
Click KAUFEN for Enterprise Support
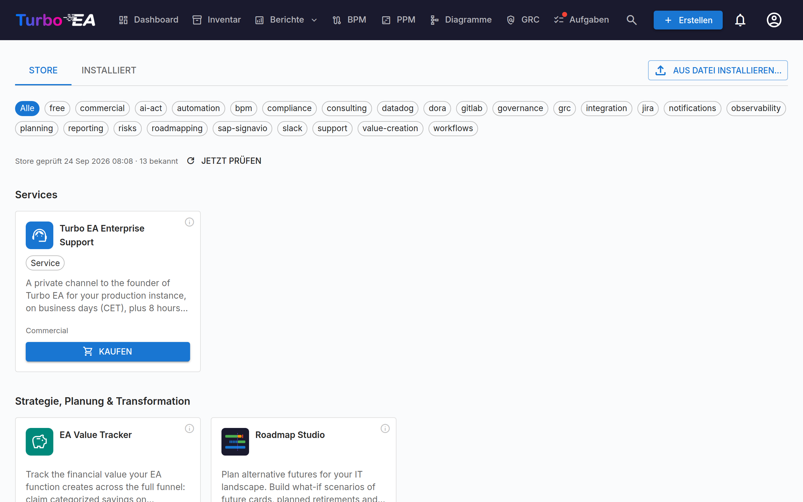click(108, 352)
